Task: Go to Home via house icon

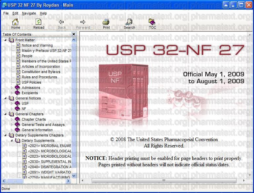Action: tap(16, 22)
